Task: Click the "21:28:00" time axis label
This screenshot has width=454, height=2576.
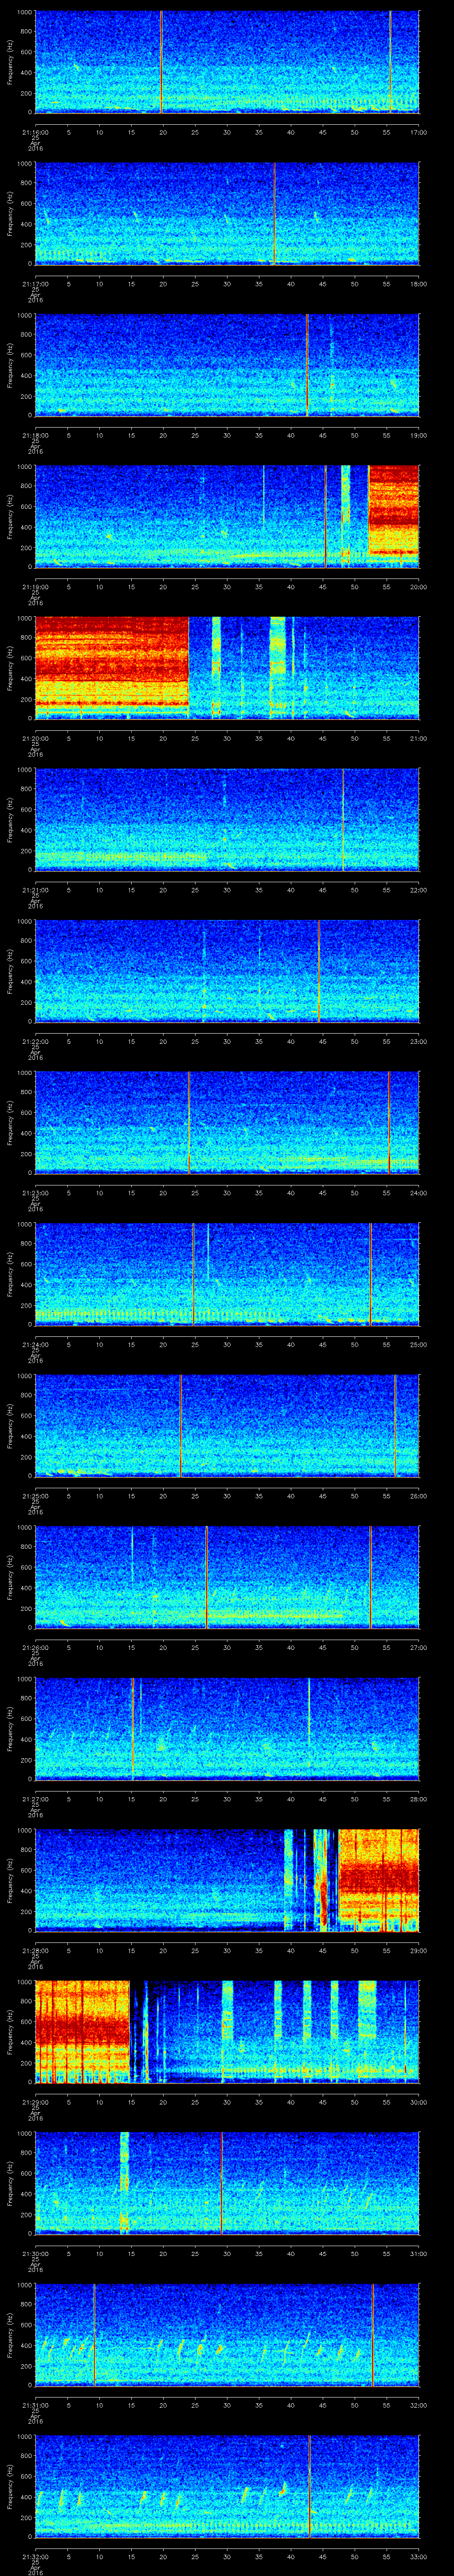Action: coord(35,1950)
